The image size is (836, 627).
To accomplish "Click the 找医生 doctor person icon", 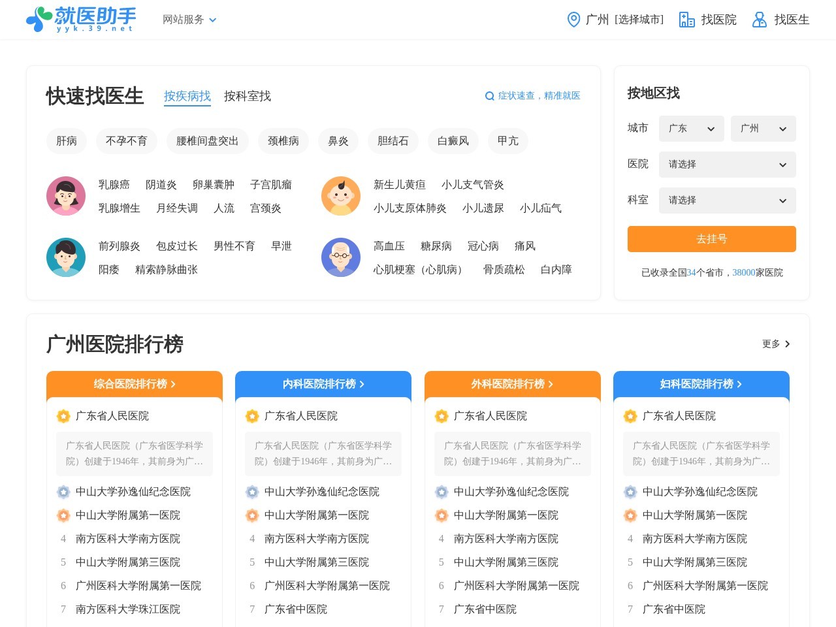I will (759, 20).
